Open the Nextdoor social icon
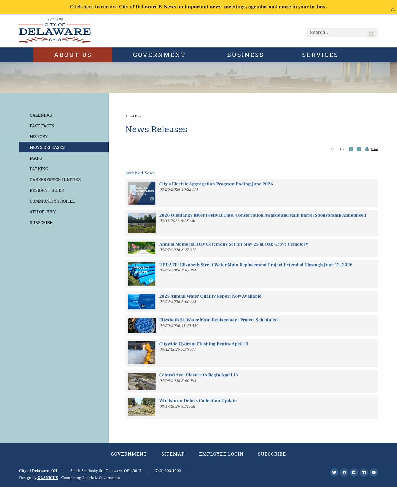The image size is (397, 487). coord(364,472)
